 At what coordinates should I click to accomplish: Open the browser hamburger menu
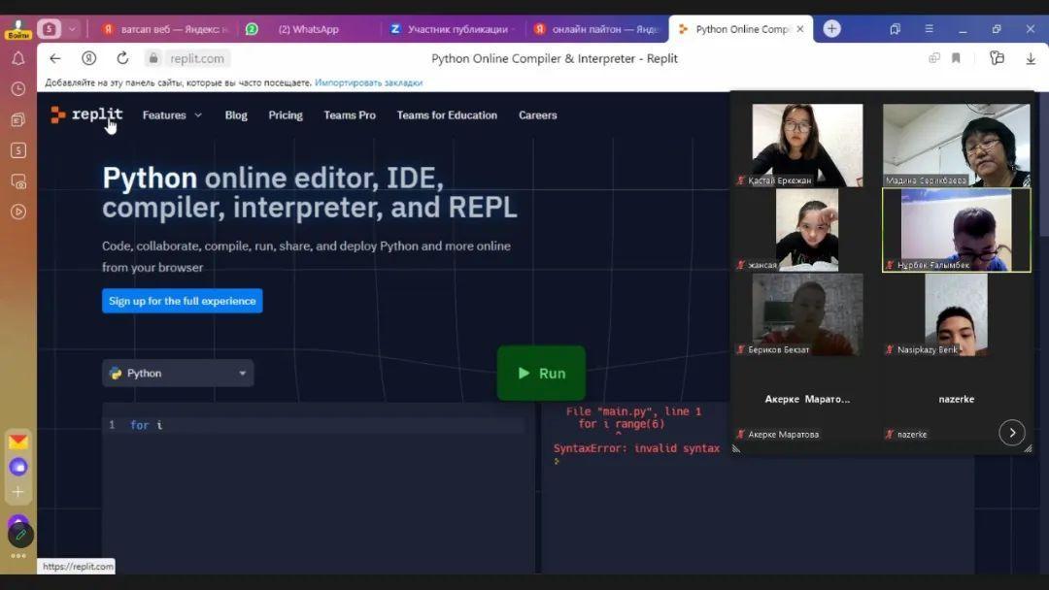pyautogui.click(x=930, y=29)
